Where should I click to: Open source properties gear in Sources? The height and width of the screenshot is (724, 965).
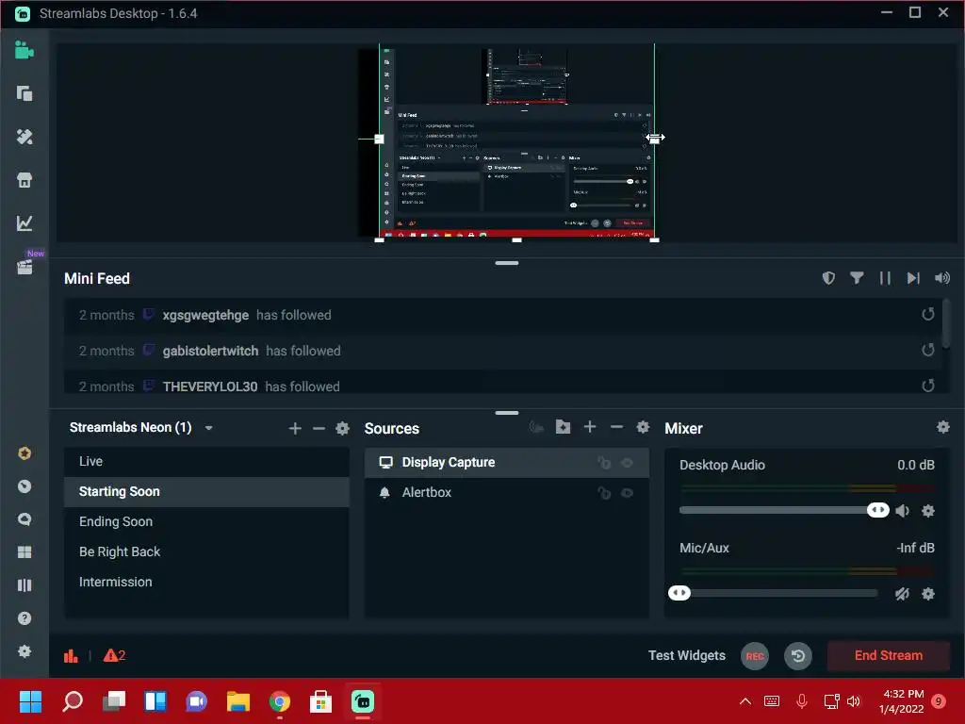(x=643, y=427)
